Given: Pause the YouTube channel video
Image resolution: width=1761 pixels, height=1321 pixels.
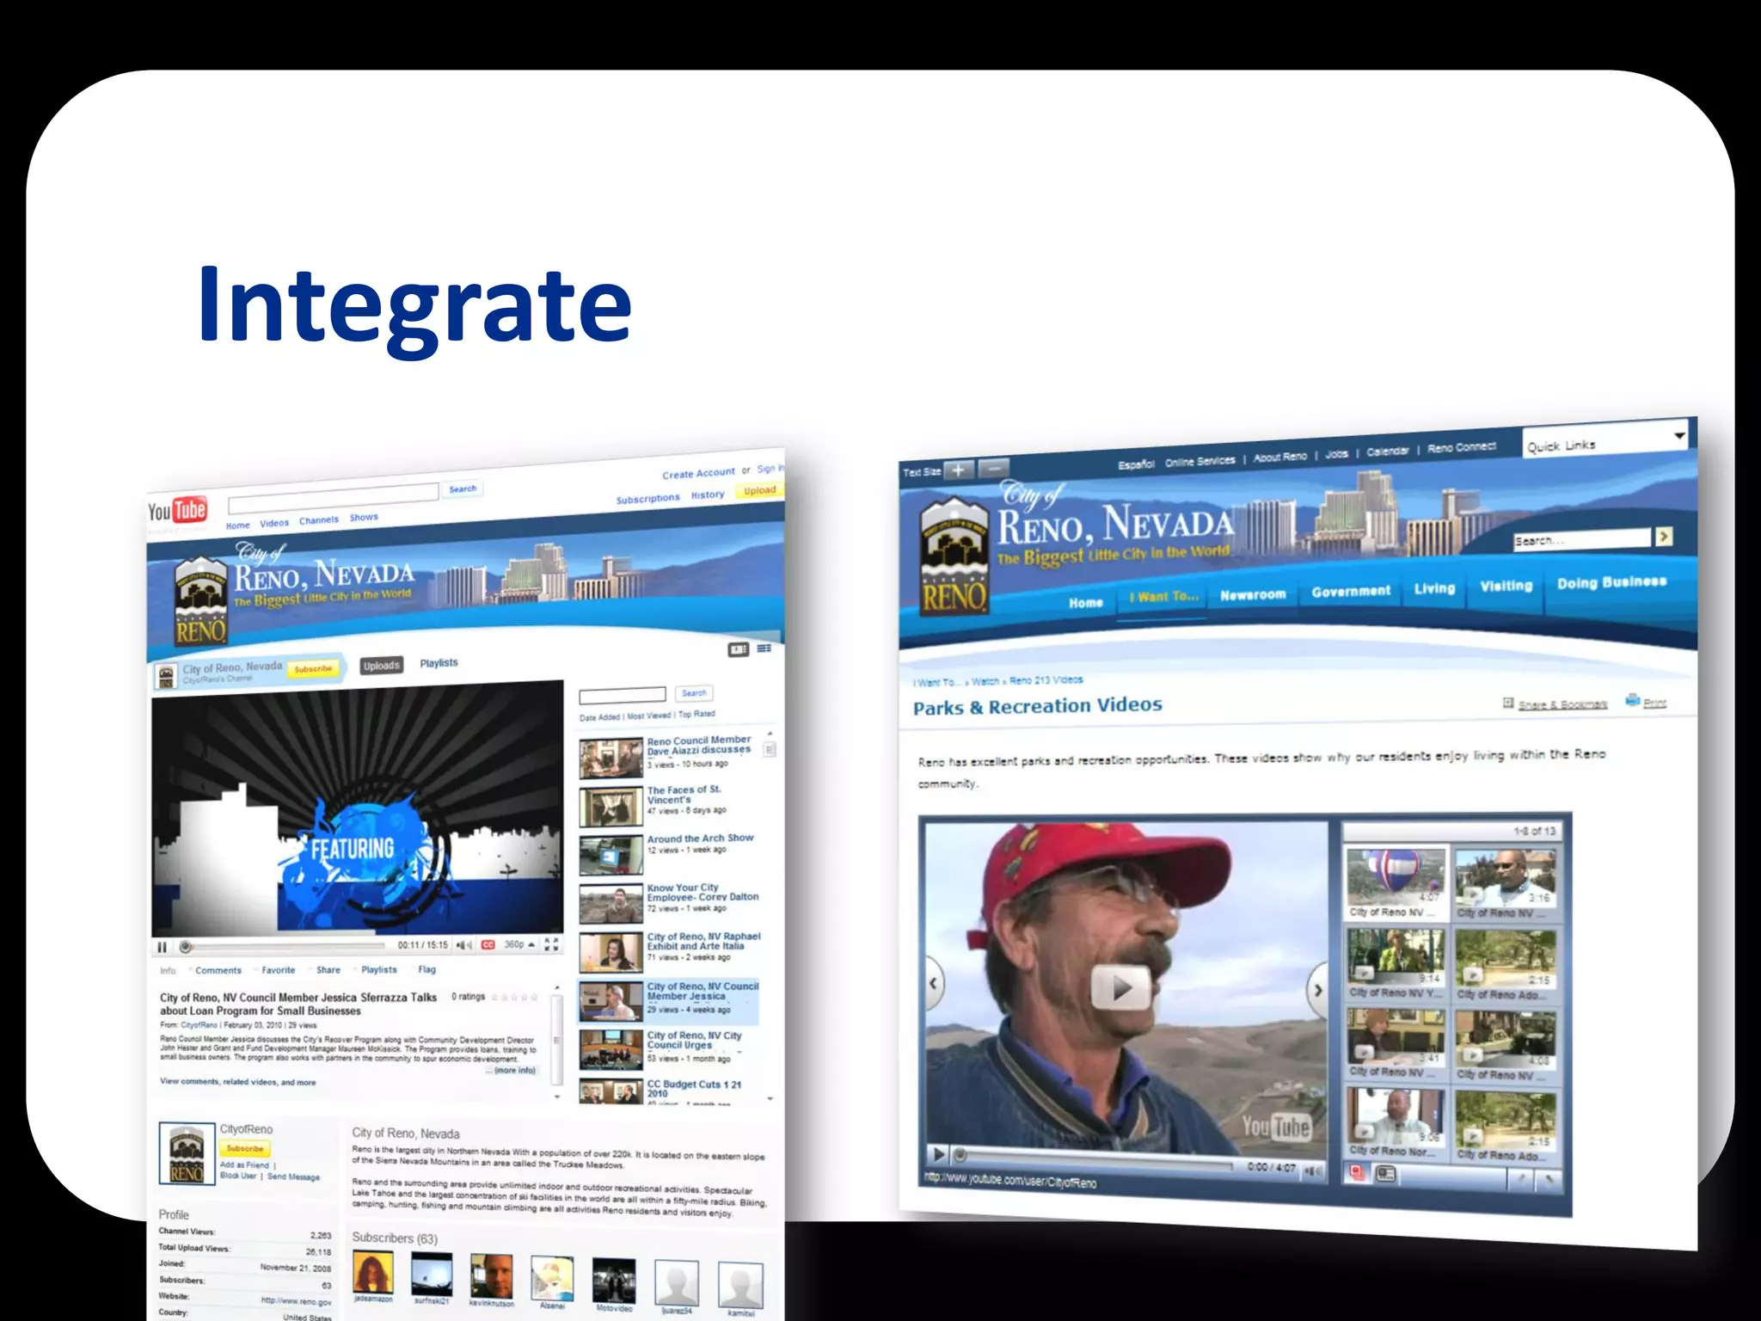Looking at the screenshot, I should (162, 947).
